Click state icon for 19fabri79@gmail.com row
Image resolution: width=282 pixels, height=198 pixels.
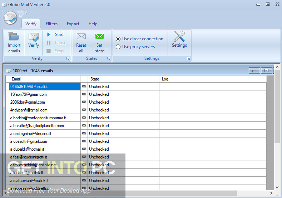coord(84,94)
